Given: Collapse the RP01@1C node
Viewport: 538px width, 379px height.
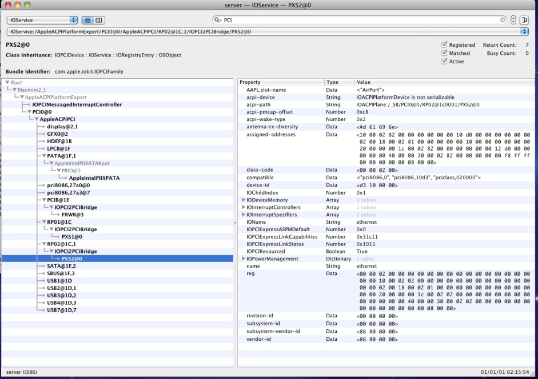Looking at the screenshot, I should tap(44, 222).
